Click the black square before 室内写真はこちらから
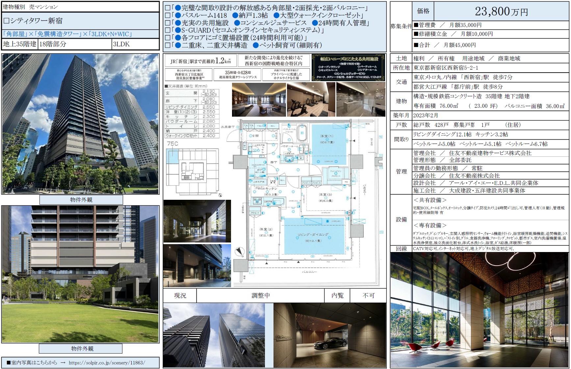The height and width of the screenshot is (369, 571). click(9, 363)
